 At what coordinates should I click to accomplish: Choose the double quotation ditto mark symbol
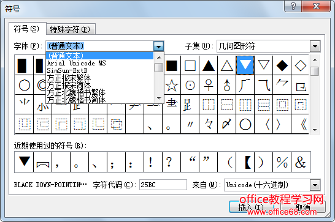(190, 124)
